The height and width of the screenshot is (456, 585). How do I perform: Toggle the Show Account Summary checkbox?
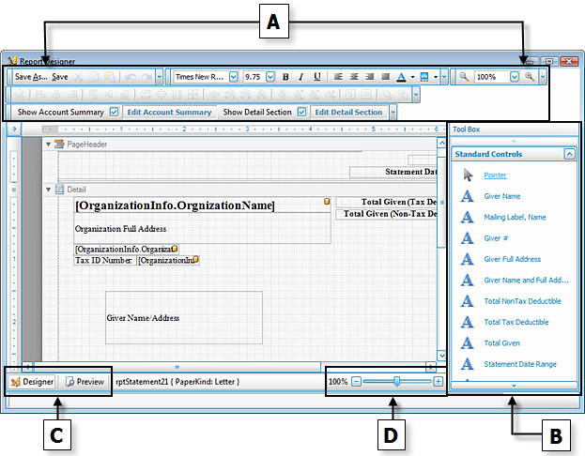click(114, 112)
